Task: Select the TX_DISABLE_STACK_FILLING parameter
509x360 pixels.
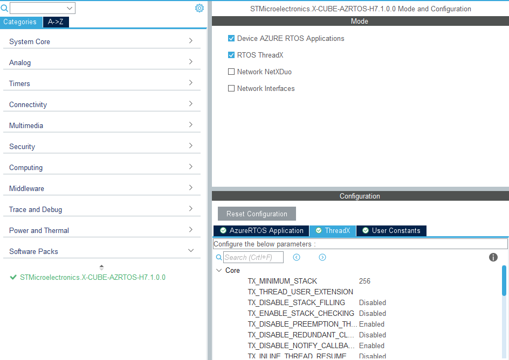Action: (297, 302)
